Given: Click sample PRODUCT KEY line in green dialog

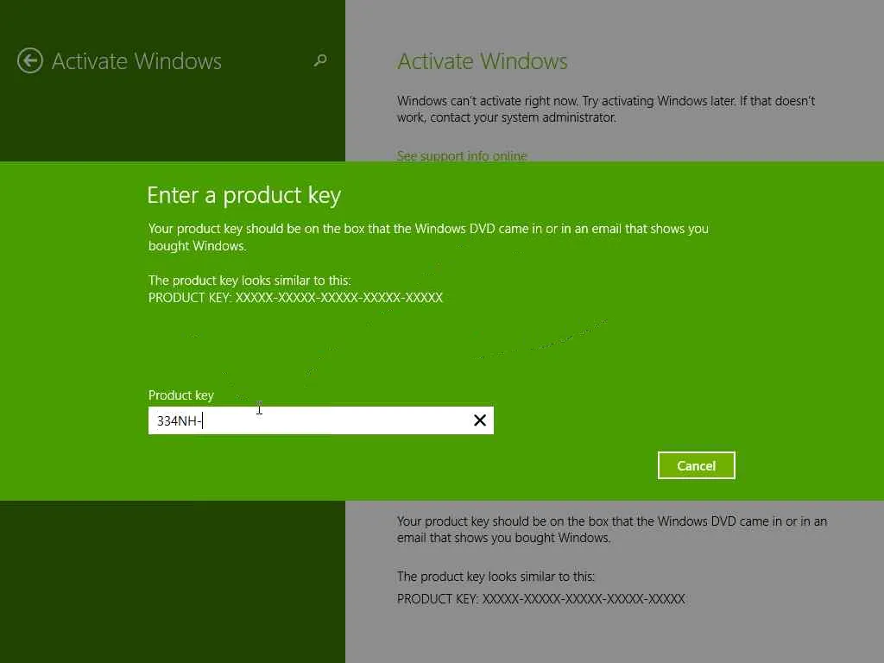Looking at the screenshot, I should point(295,298).
